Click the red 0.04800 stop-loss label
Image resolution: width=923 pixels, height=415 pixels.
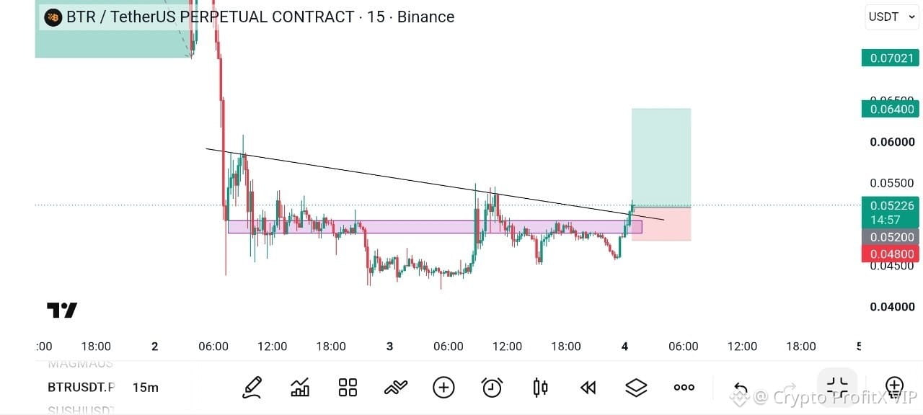tap(890, 254)
